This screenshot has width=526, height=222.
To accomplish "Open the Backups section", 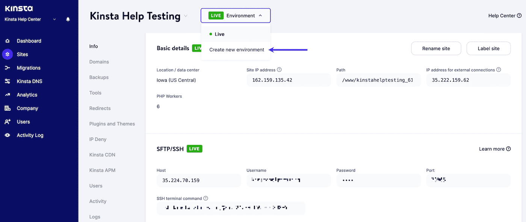I will (98, 77).
